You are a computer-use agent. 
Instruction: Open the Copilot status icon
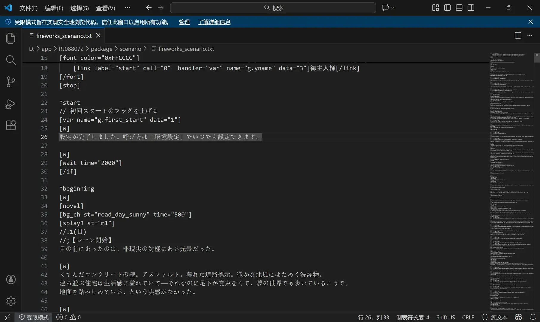[519, 317]
